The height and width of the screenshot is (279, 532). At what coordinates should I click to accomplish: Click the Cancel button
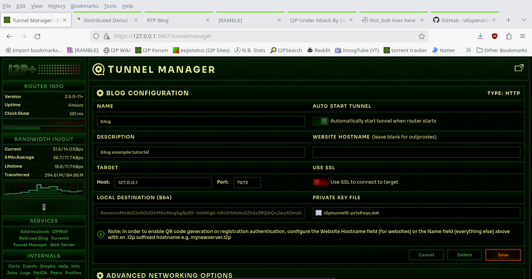tap(426, 255)
